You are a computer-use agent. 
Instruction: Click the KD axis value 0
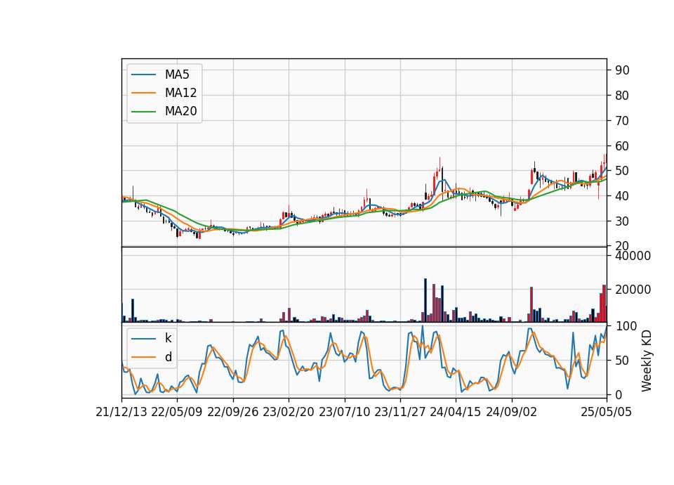point(619,394)
